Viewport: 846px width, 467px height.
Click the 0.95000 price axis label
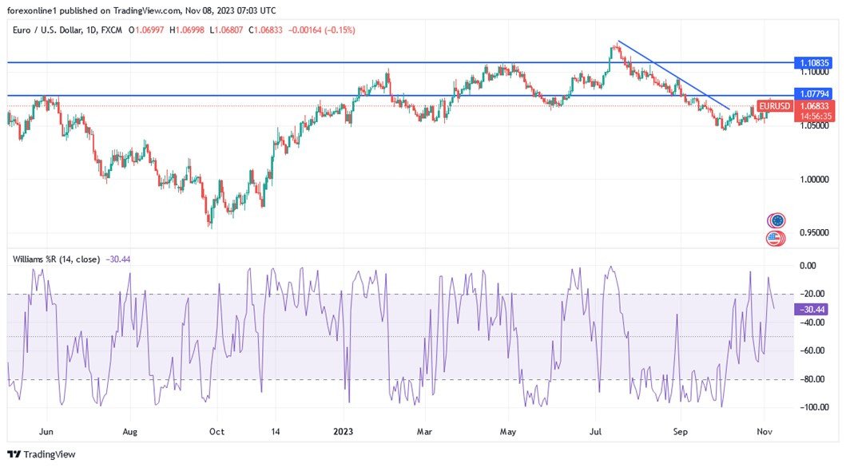point(814,234)
